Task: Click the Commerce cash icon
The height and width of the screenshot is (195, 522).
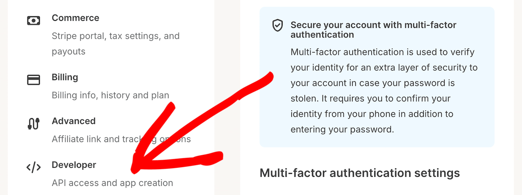Action: [x=33, y=21]
